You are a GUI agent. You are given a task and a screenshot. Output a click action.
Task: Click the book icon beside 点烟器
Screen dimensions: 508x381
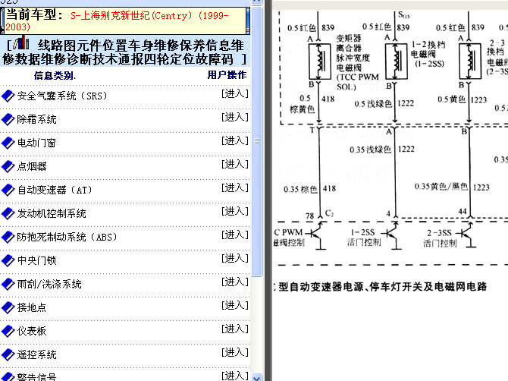[x=8, y=166]
